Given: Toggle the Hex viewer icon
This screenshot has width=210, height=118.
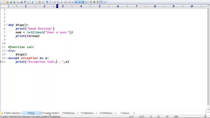Looking at the screenshot, I should click(73, 2).
